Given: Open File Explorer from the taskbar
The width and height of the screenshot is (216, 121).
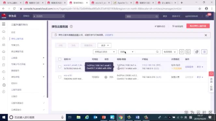Looking at the screenshot, I should [79, 117].
